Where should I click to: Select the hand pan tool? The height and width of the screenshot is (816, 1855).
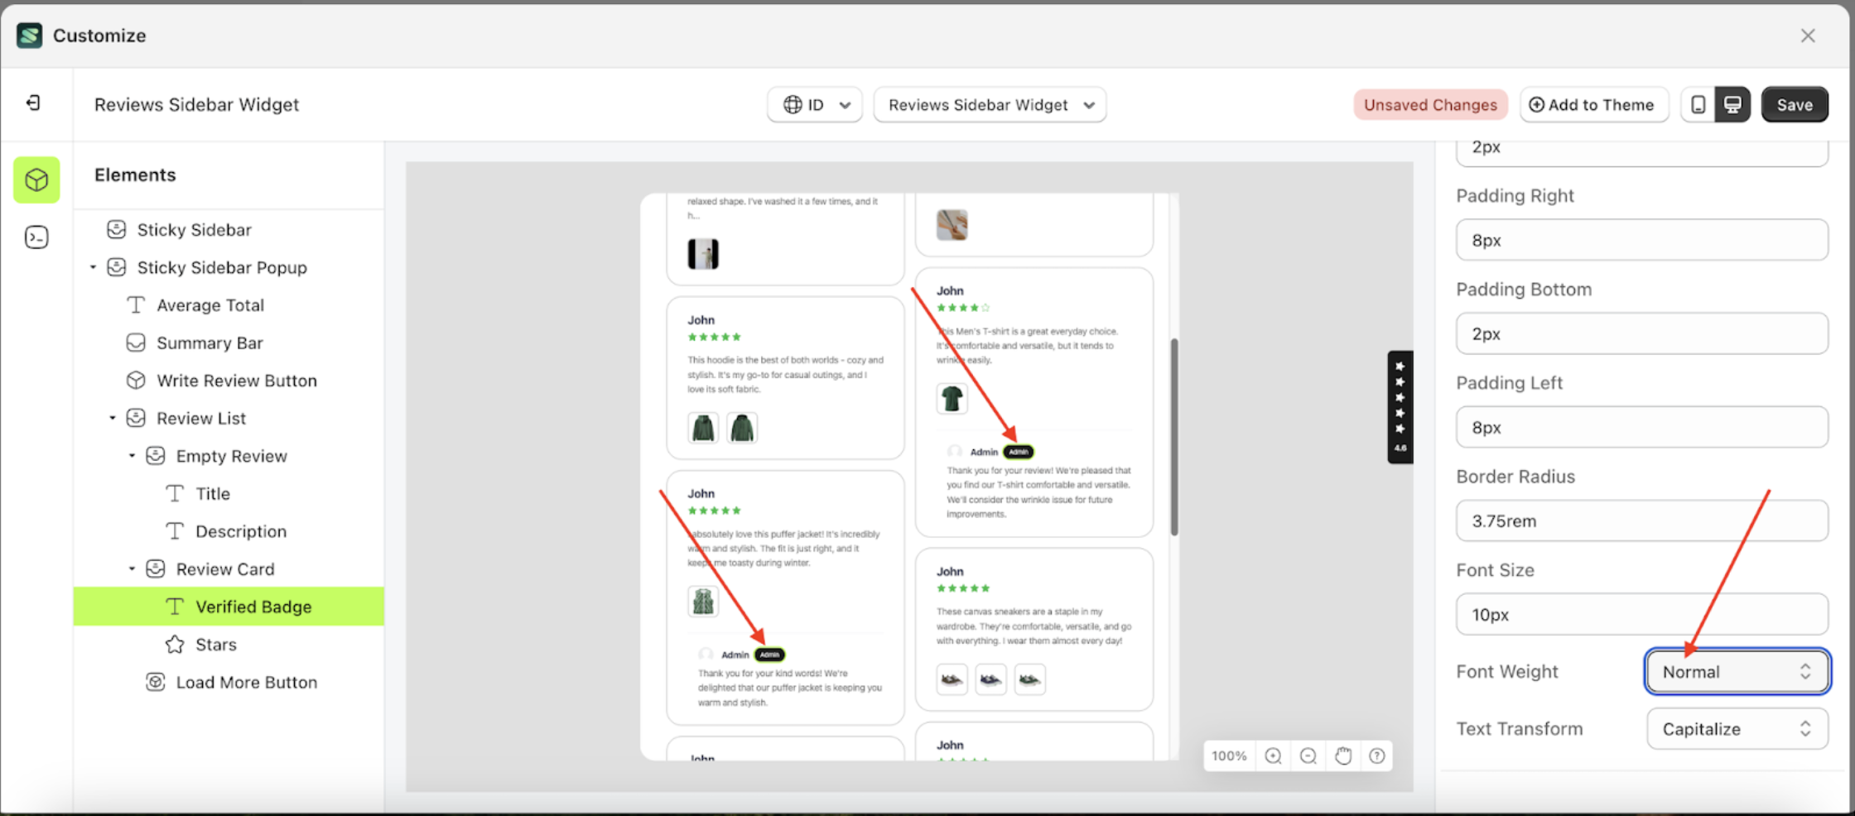point(1343,756)
